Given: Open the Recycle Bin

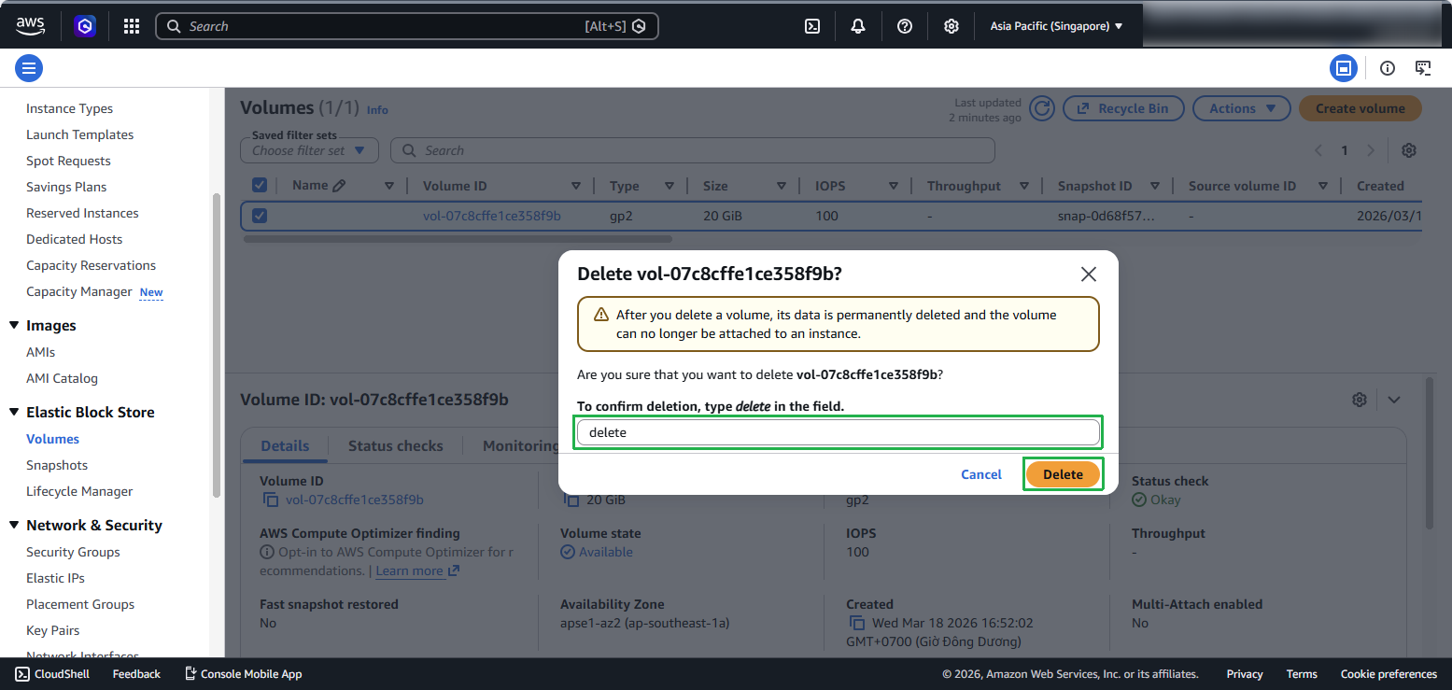Looking at the screenshot, I should pyautogui.click(x=1123, y=108).
